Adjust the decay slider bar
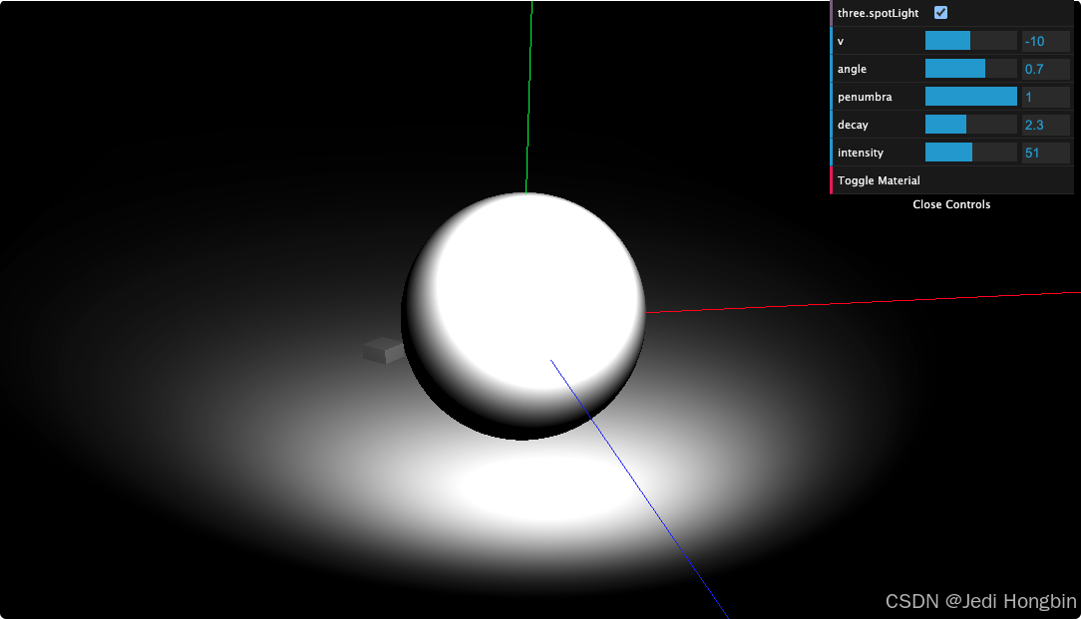The width and height of the screenshot is (1081, 619). tap(970, 124)
